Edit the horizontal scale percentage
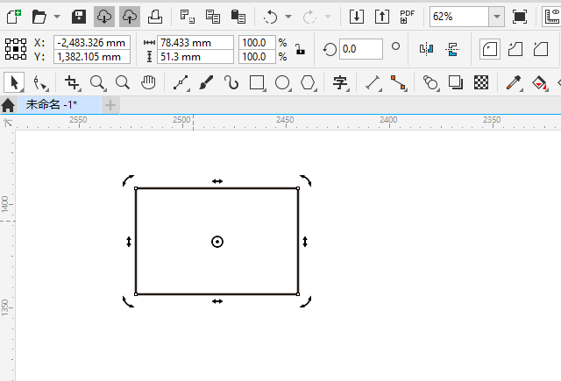Viewport: 561px width, 381px height. click(257, 43)
